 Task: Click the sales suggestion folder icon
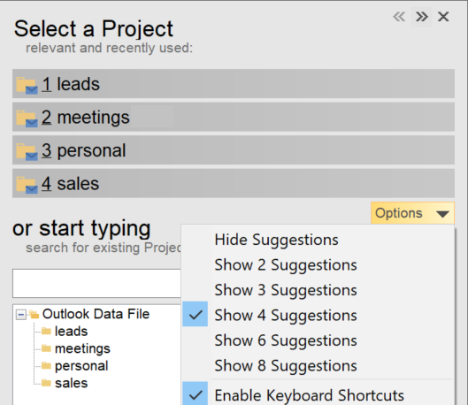pyautogui.click(x=27, y=185)
